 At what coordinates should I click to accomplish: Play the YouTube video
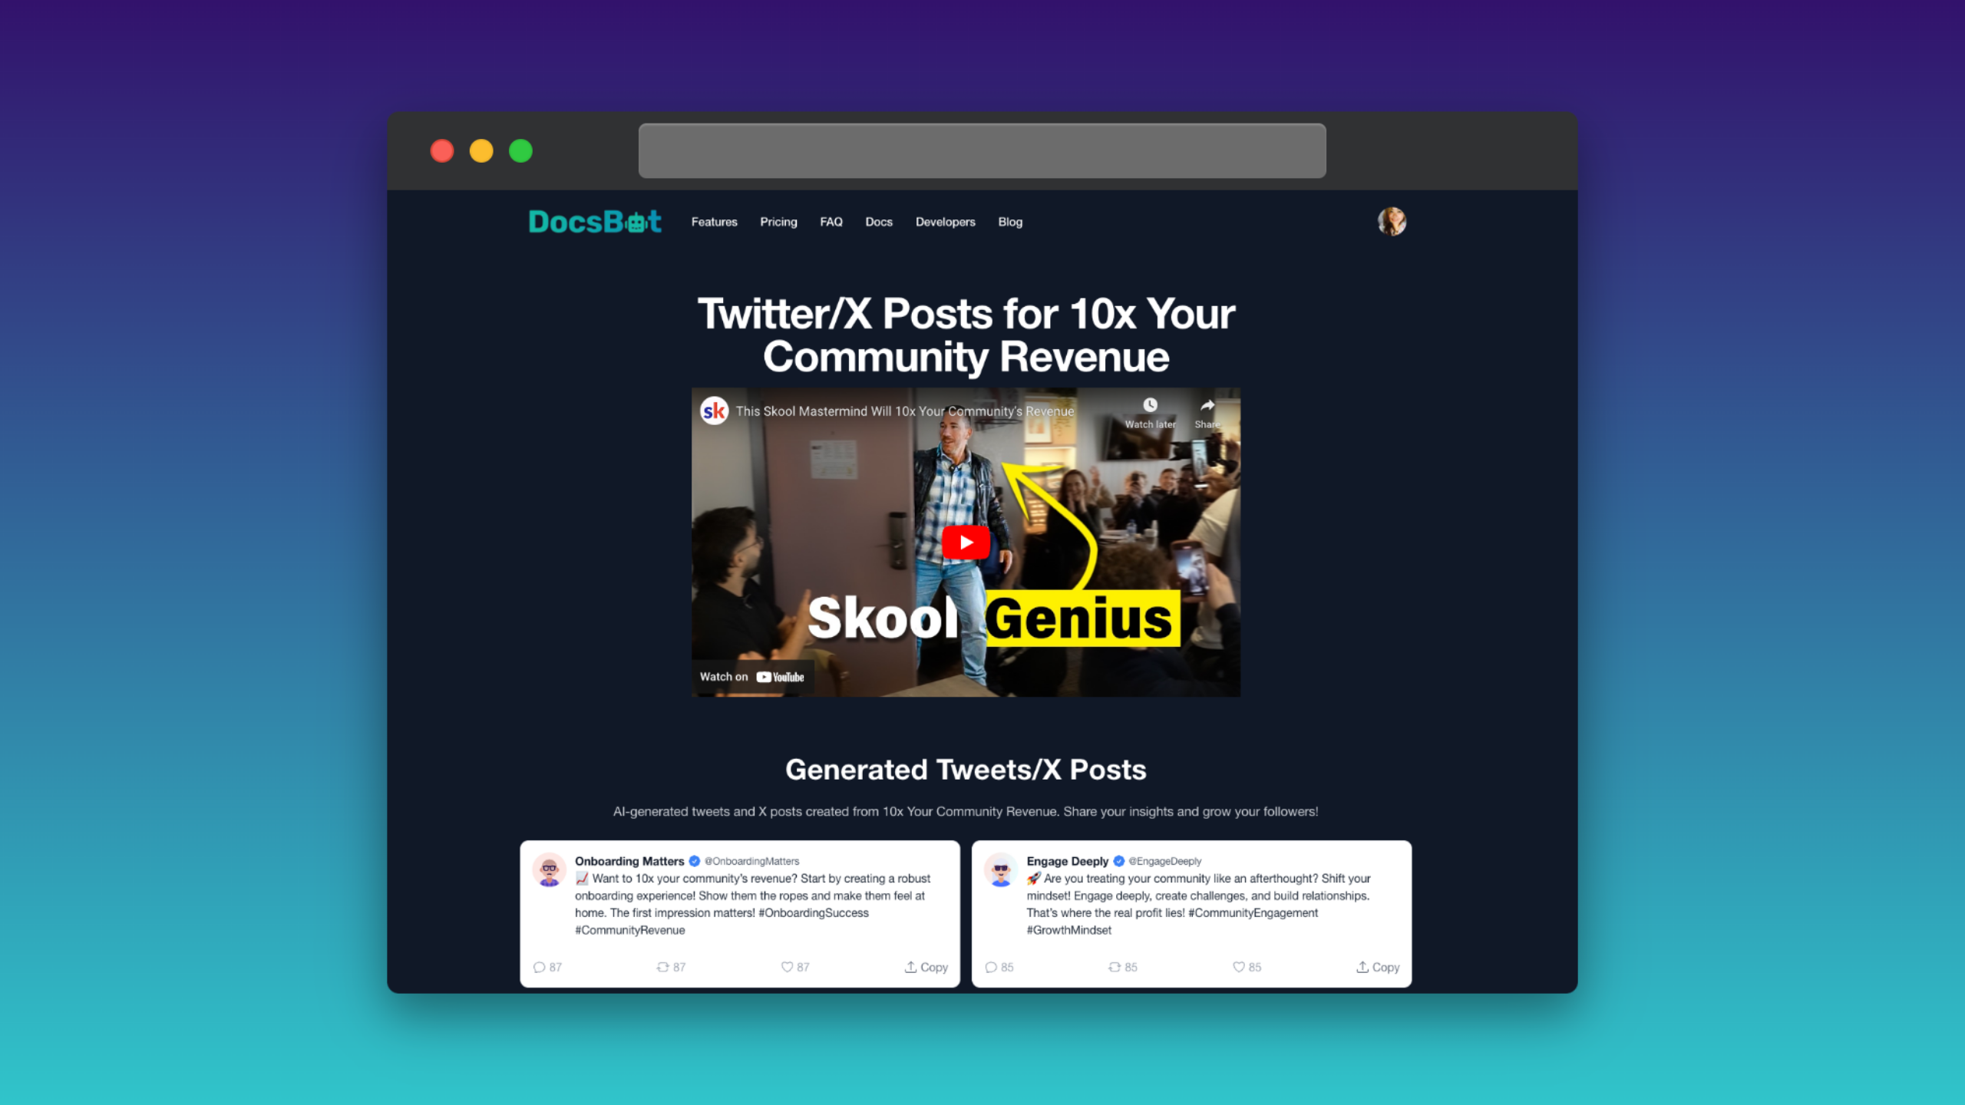pos(966,543)
